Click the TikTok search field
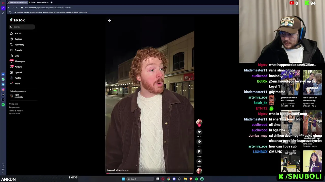Viewport: 325px width, 182px height. tap(22, 27)
